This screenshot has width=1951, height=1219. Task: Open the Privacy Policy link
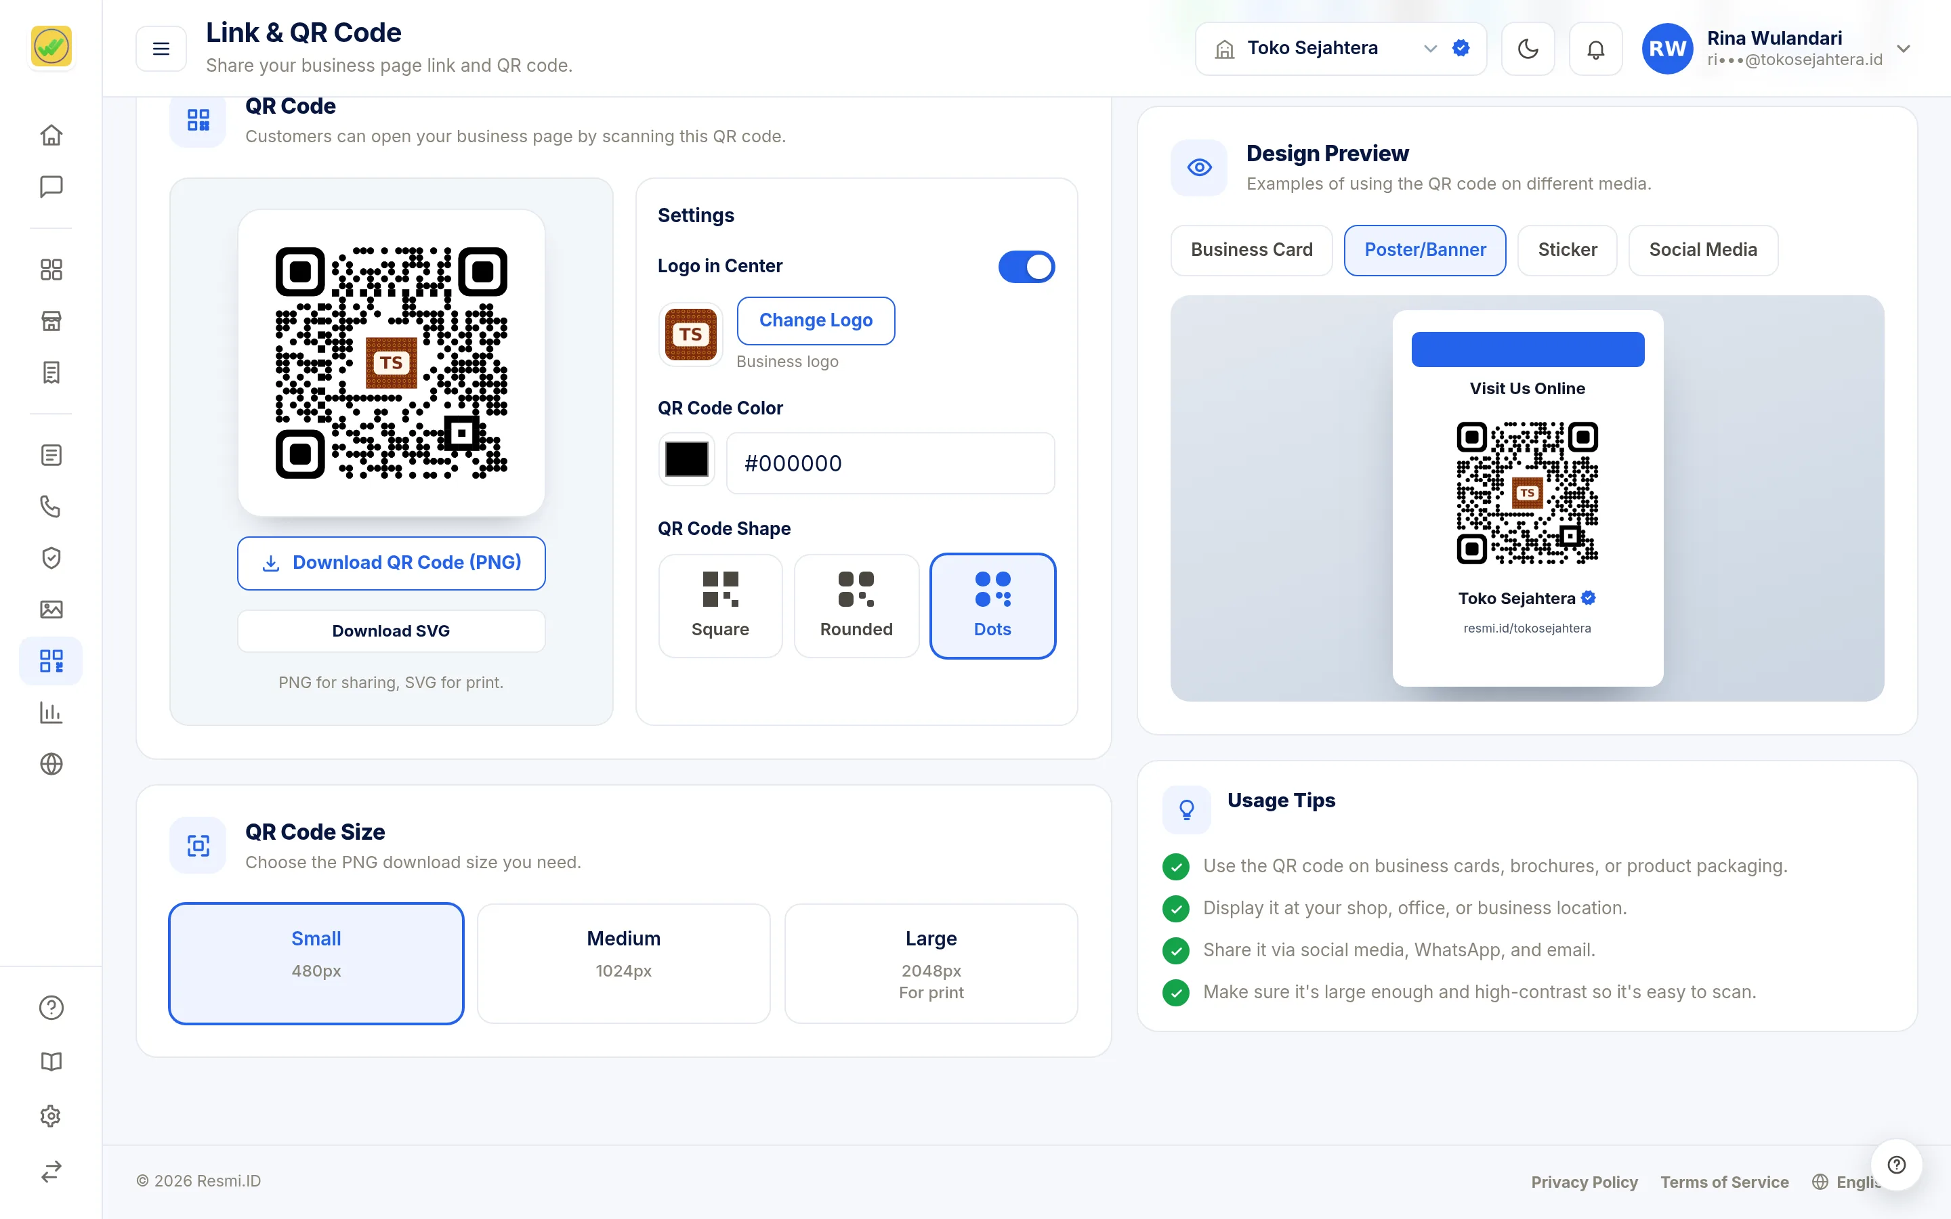[x=1585, y=1182]
